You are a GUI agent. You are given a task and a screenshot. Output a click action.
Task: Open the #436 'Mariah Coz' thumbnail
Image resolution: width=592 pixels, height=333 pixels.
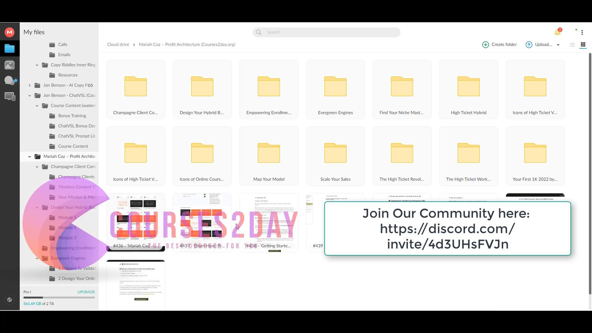136,223
